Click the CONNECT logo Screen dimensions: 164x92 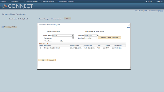coord(17,6)
